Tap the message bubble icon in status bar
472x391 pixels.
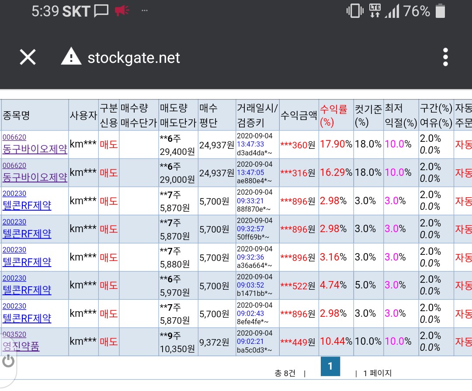coord(101,11)
